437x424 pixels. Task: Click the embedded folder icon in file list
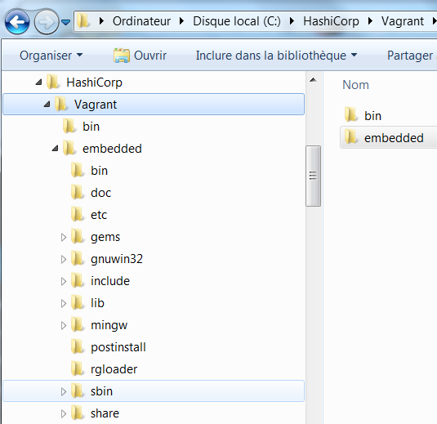pyautogui.click(x=350, y=136)
